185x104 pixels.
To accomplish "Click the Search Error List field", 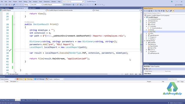I will click(x=176, y=79).
